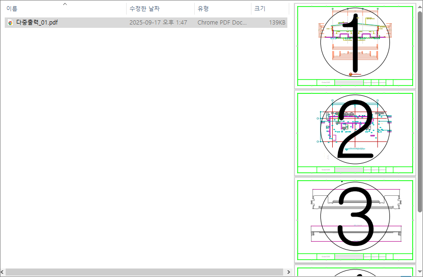
Task: Select the file name 다중출력_01.pdf
Action: click(x=37, y=22)
